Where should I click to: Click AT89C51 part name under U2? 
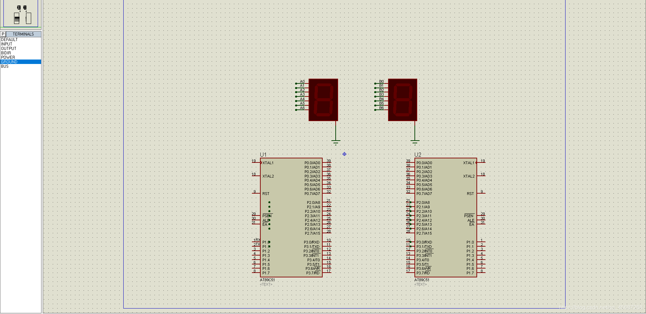pyautogui.click(x=422, y=280)
